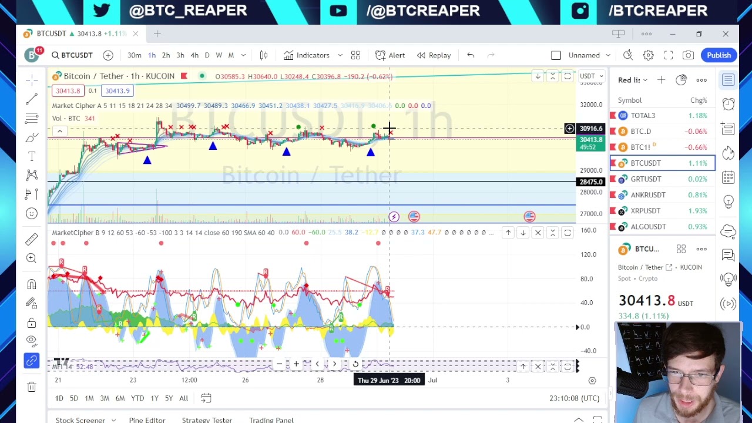Open the ideas lightbulb icon
Image resolution: width=752 pixels, height=423 pixels.
point(728,202)
